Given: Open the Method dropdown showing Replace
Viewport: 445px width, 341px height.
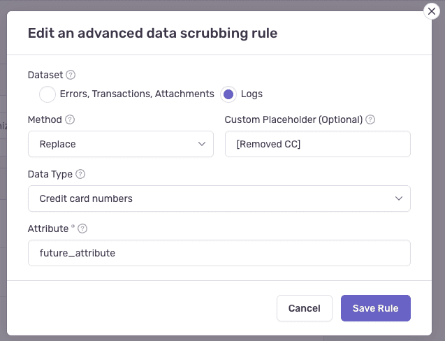Looking at the screenshot, I should point(121,144).
